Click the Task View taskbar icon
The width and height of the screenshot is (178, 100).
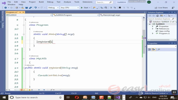(x=68, y=97)
